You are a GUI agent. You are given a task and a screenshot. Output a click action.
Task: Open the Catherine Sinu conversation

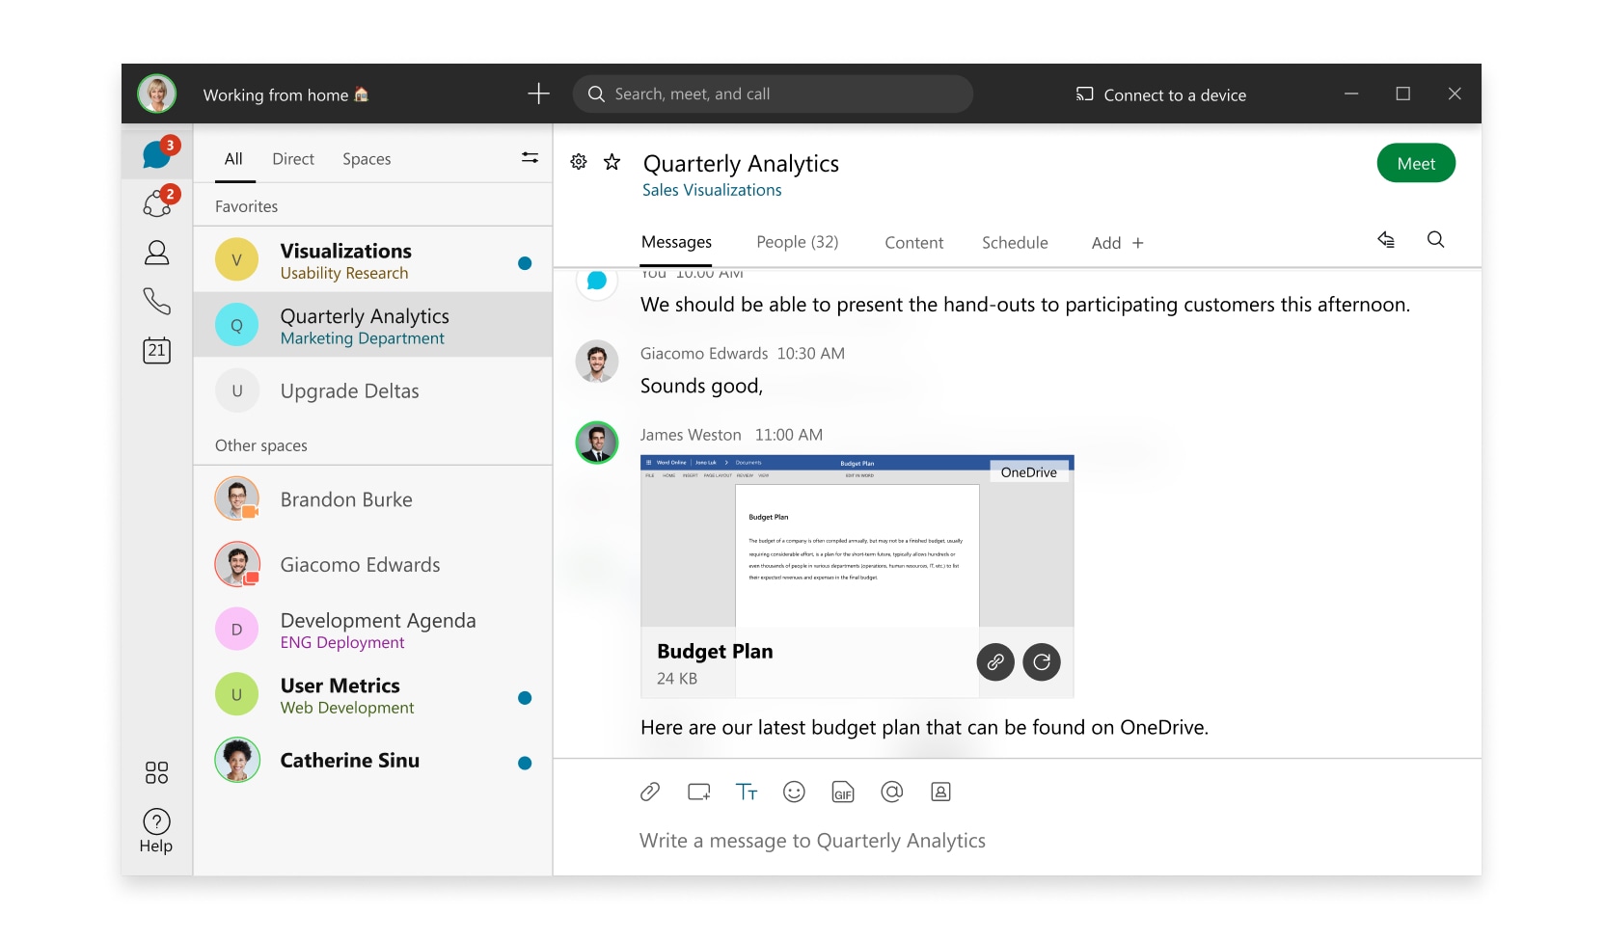(372, 760)
